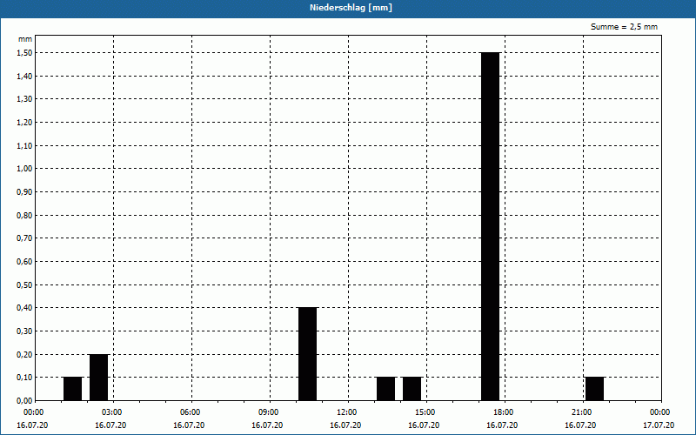
Task: Select the first 0,10 mm bar after 00:00
Action: click(73, 389)
